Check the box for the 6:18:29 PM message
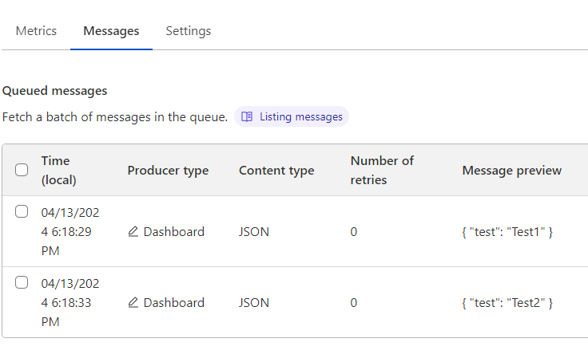 (x=22, y=211)
